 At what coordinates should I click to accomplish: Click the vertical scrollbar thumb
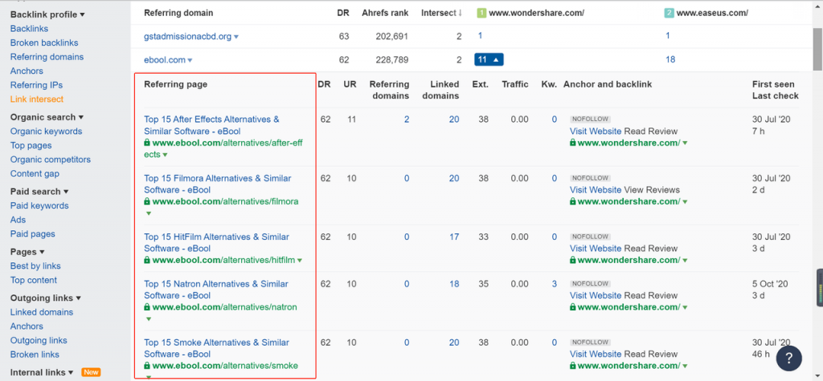pos(817,48)
